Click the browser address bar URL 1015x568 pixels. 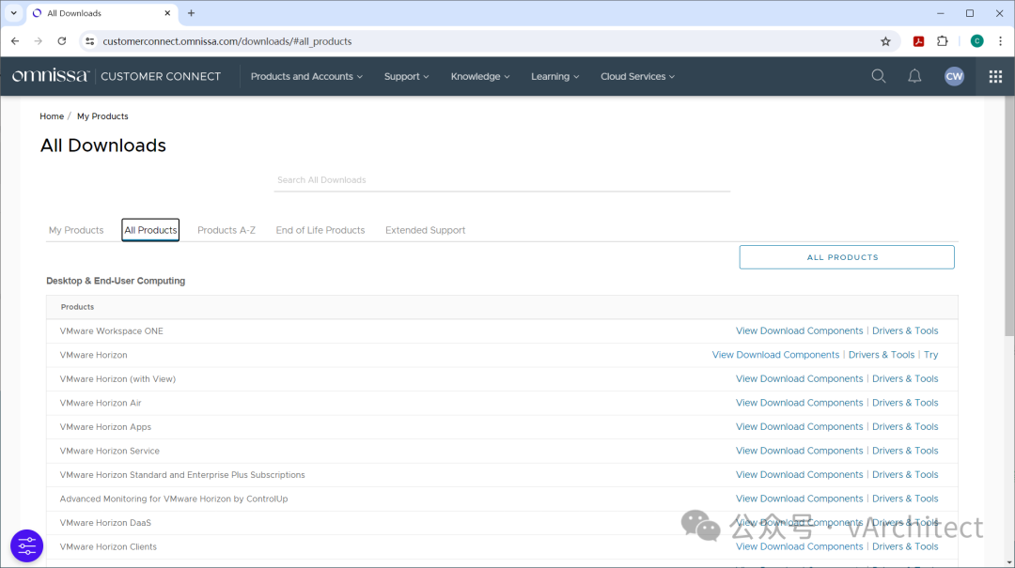[227, 41]
